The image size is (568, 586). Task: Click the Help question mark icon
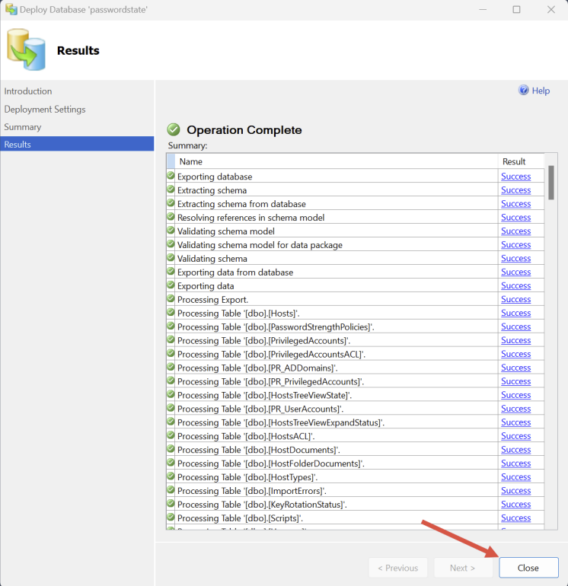[x=524, y=90]
